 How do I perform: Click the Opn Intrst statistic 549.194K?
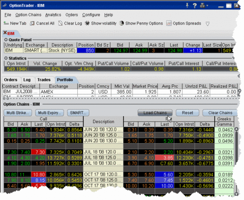(16, 69)
